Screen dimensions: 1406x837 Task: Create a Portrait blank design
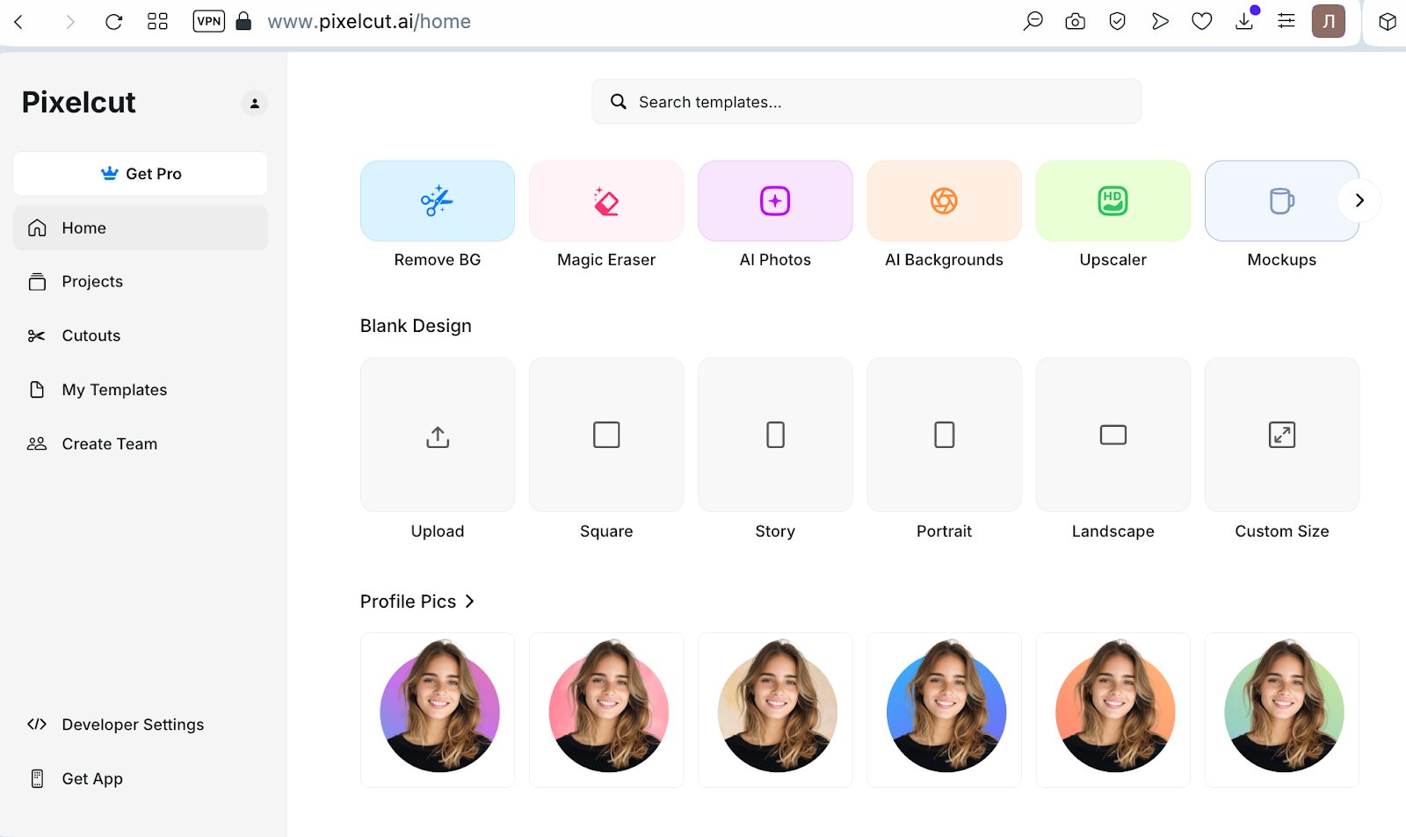click(x=944, y=435)
